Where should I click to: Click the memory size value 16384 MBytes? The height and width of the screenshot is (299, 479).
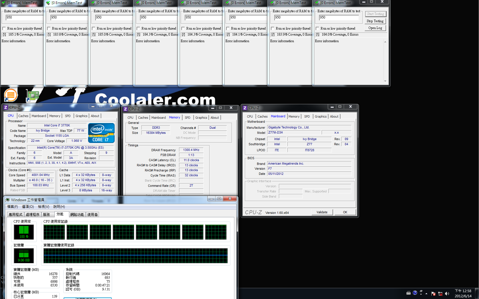pos(156,133)
